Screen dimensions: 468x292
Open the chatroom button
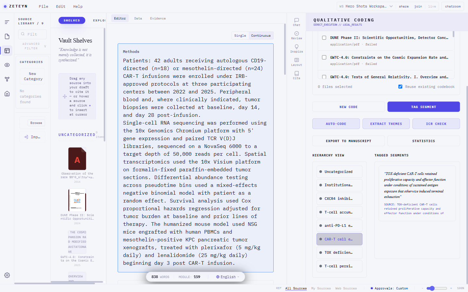(x=453, y=6)
